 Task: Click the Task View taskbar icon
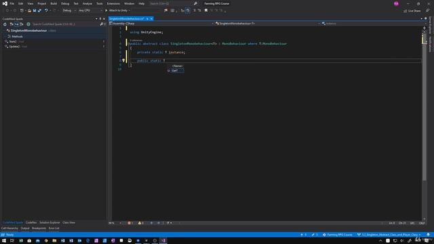12,241
